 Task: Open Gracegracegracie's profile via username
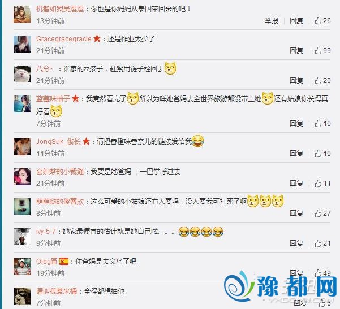pyautogui.click(x=64, y=39)
